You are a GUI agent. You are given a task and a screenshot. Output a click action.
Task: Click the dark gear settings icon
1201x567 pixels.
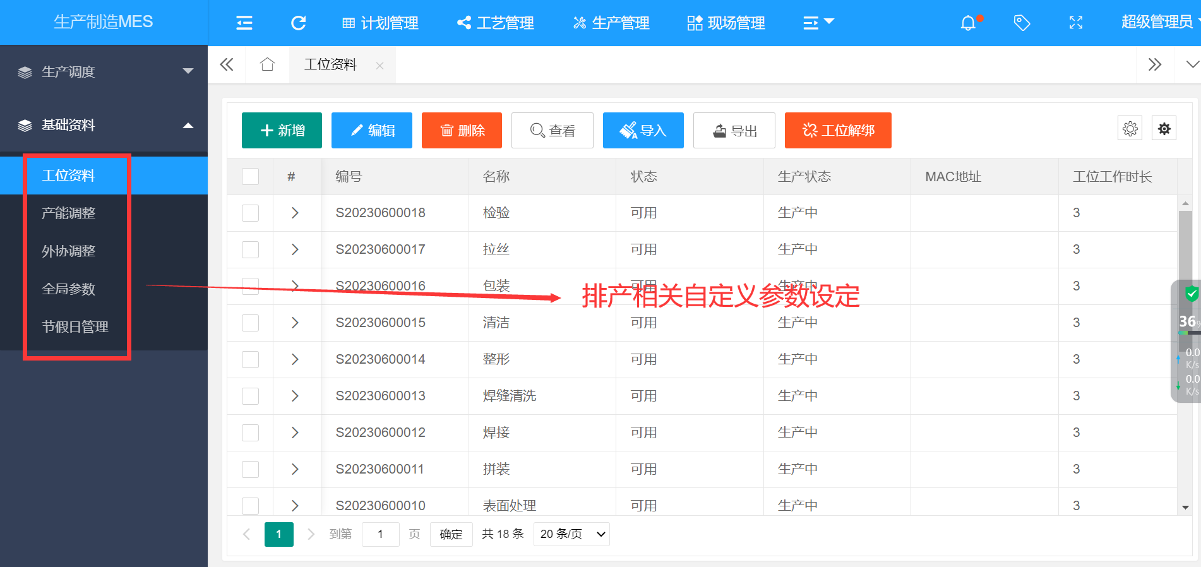(x=1164, y=129)
